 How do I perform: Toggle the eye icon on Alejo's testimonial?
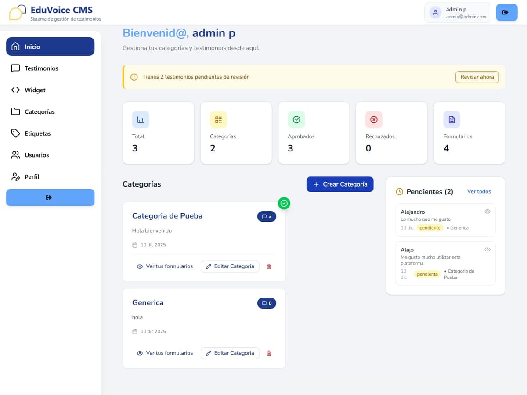[x=487, y=249]
